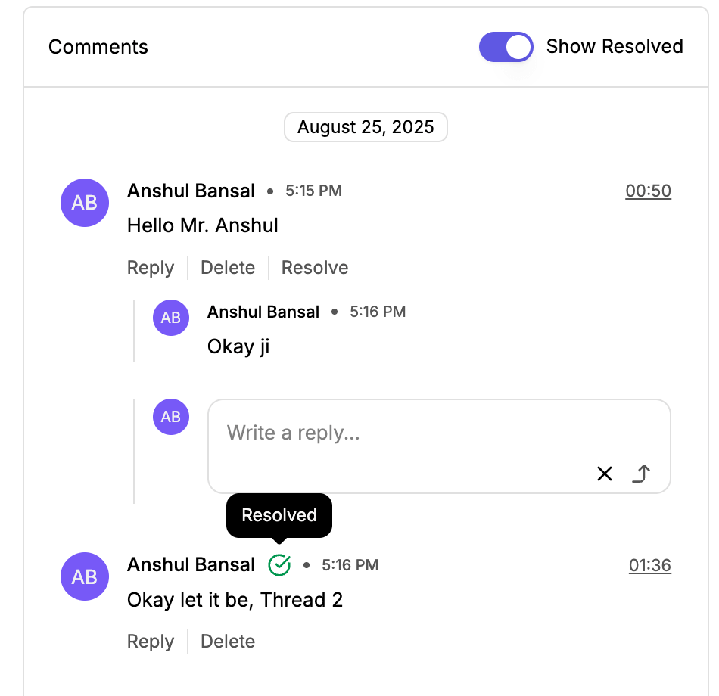Reply to the Hello Mr. Anshul comment
The height and width of the screenshot is (696, 719).
coord(151,267)
